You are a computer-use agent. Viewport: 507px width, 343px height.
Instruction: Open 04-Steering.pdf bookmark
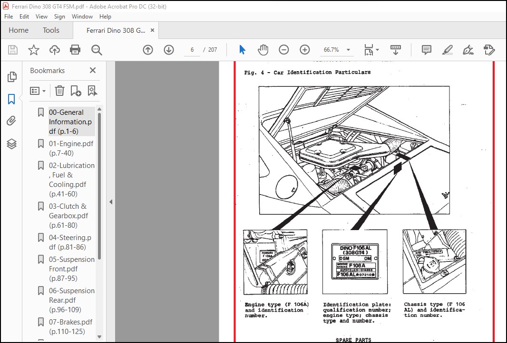70,242
